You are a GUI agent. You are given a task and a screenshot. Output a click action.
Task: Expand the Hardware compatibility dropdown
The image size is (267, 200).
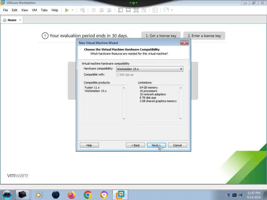149,69
